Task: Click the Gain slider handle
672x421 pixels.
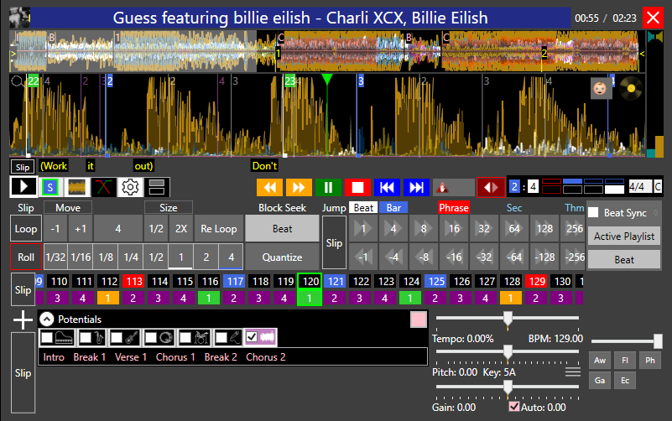Action: click(x=508, y=387)
